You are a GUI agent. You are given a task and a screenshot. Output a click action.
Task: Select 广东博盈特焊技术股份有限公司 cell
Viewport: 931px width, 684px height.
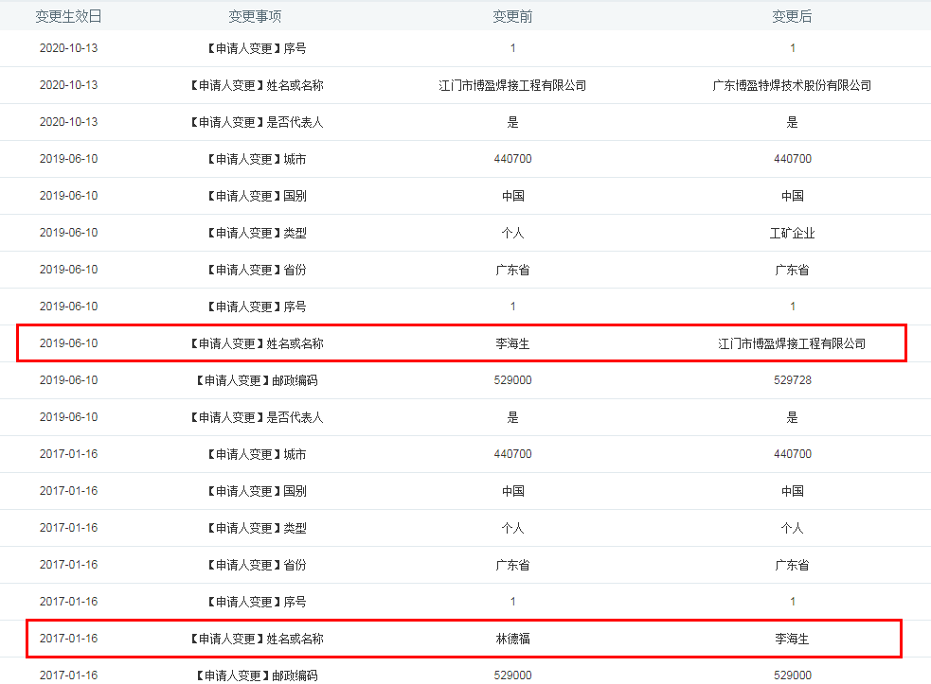pos(792,85)
